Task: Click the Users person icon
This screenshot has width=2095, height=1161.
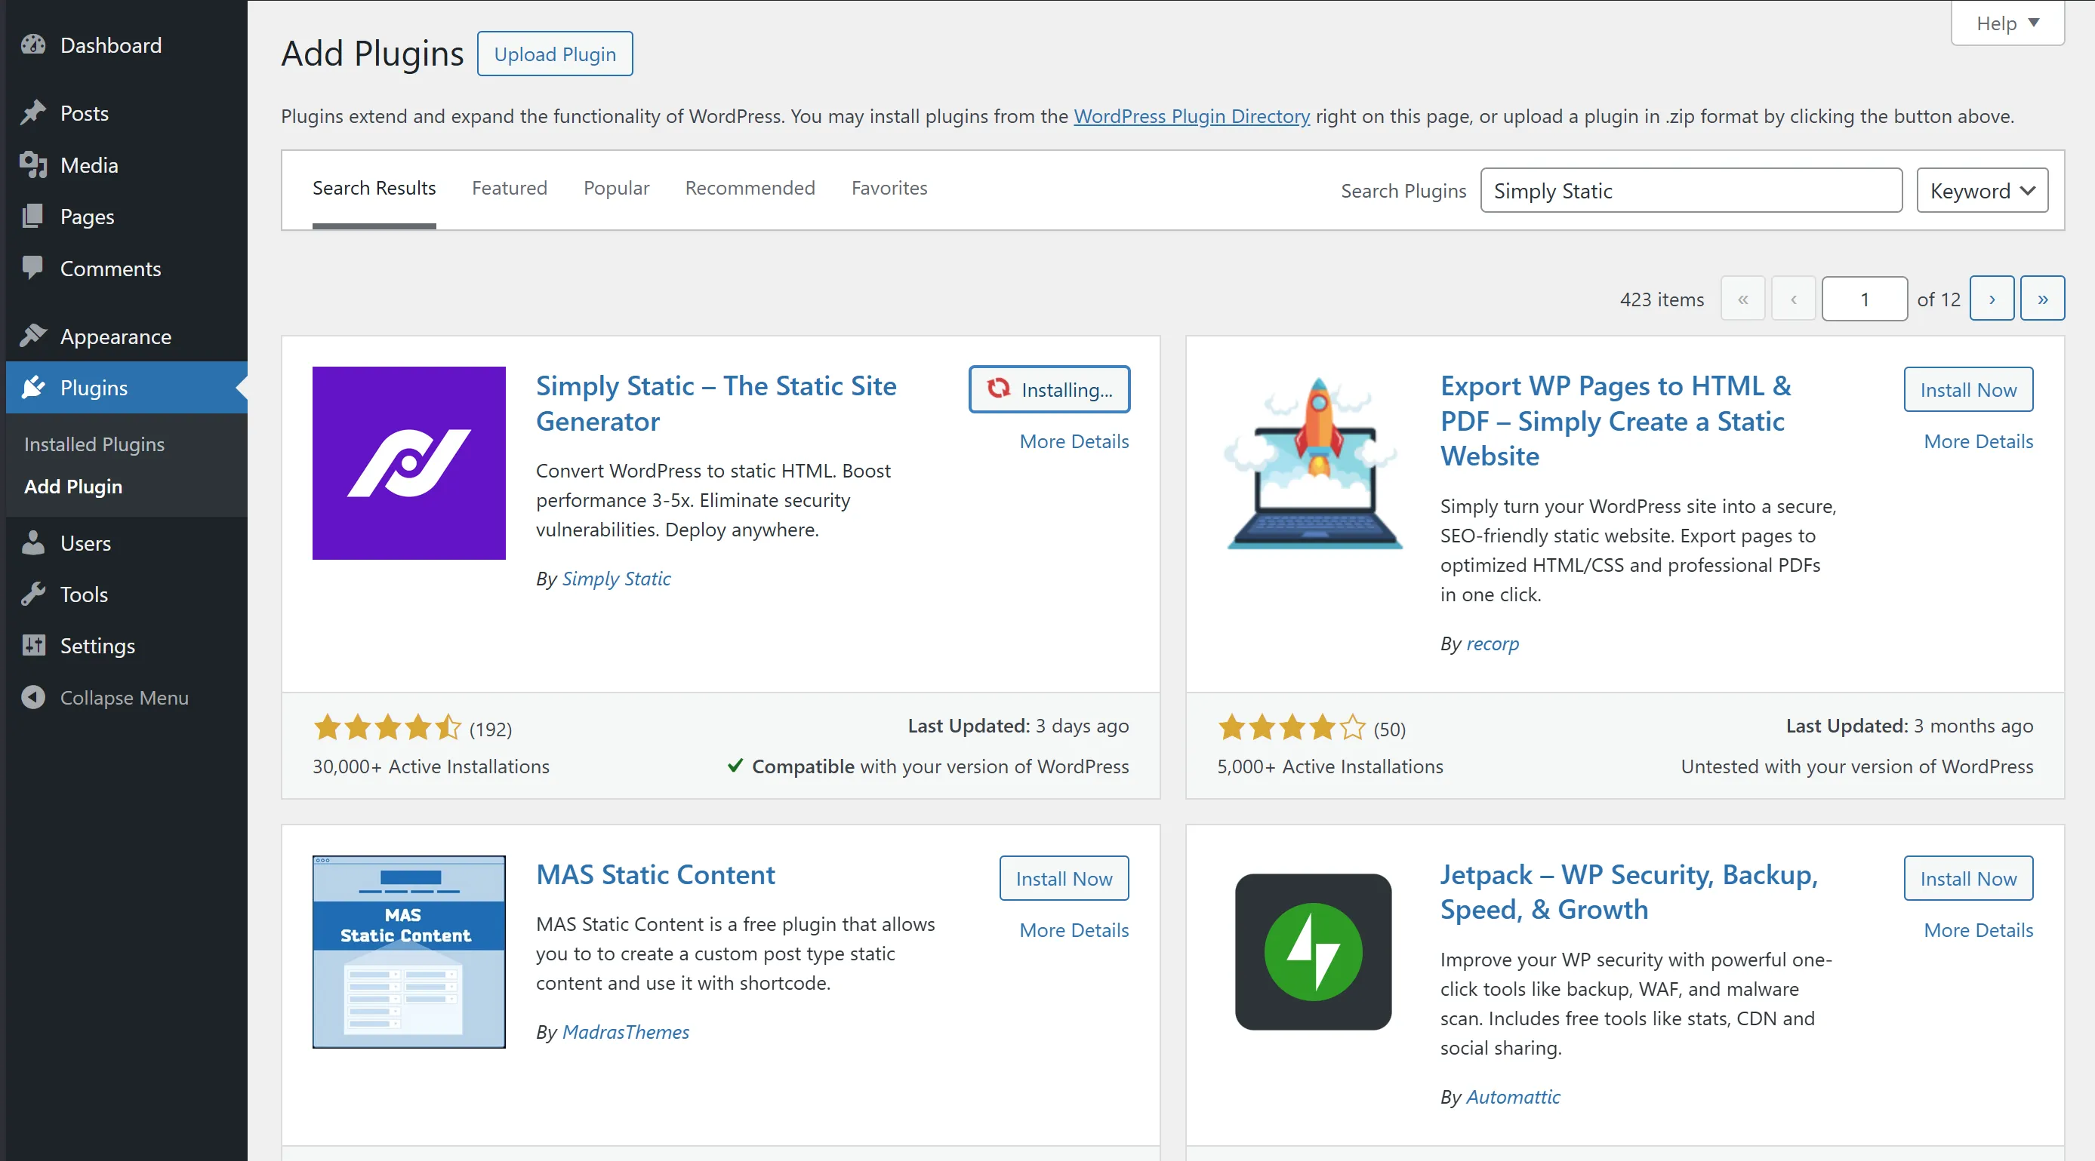Action: click(33, 542)
